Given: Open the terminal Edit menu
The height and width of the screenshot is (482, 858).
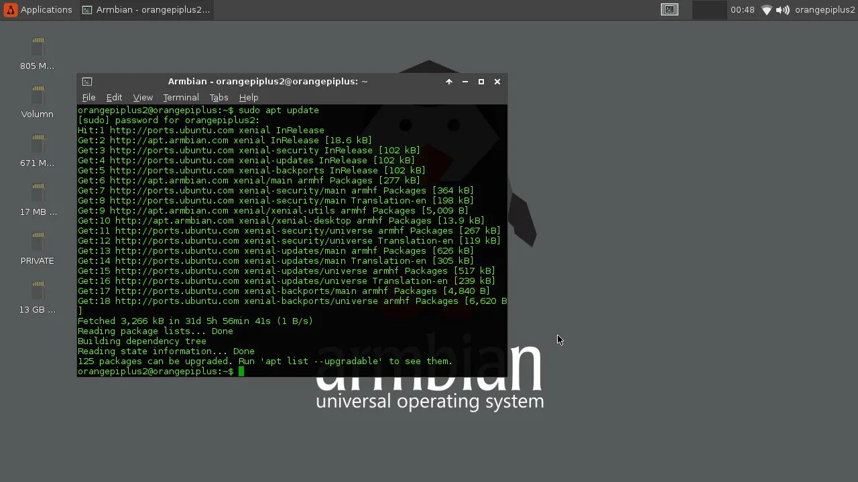Looking at the screenshot, I should click(x=114, y=97).
